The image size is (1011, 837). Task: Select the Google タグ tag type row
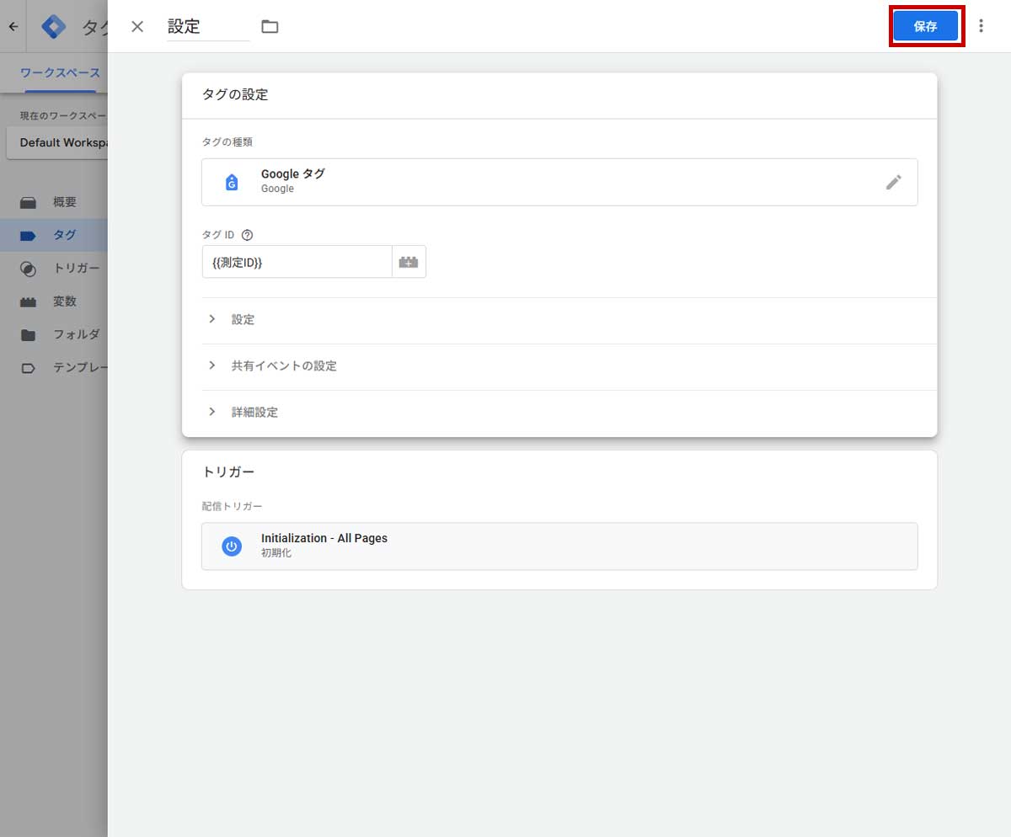559,182
